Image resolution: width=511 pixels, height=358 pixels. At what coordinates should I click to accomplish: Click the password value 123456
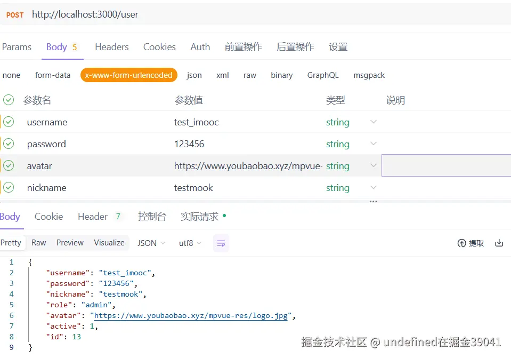(189, 144)
